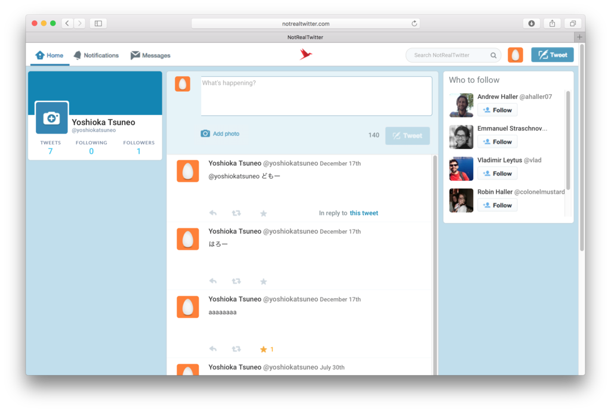Open the Home tab
The image size is (611, 412).
click(49, 55)
